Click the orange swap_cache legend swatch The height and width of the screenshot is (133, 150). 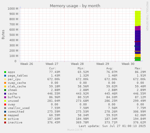pyautogui.click(x=5, y=83)
